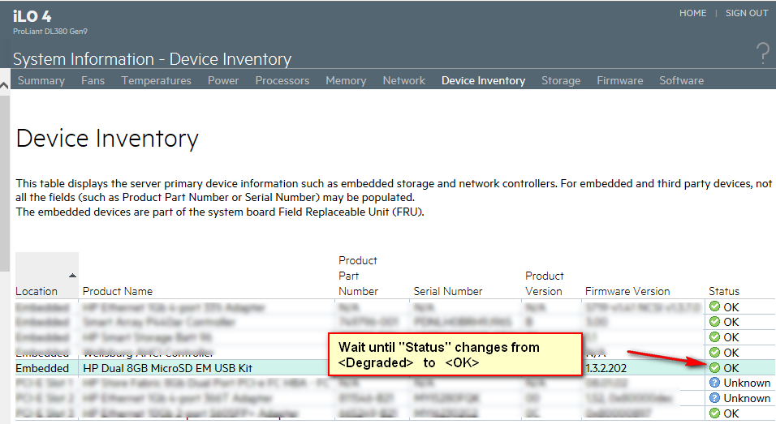The width and height of the screenshot is (776, 424).
Task: Click the ProLiant DL380 Gen9 label
Action: 50,31
